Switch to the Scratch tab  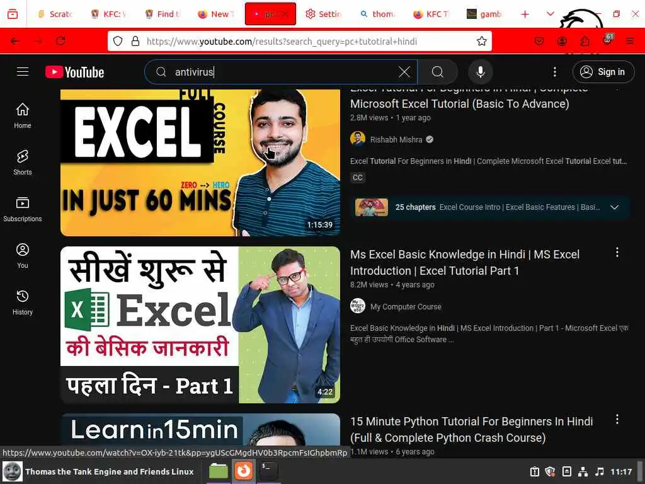coord(55,14)
